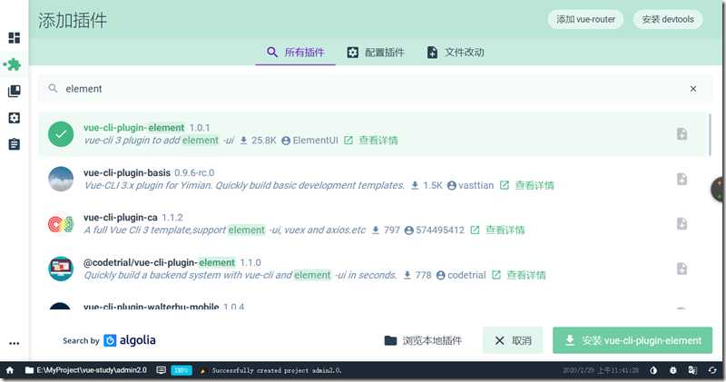Select @codetrial/vue-cli-plugin-element plugin name
Image resolution: width=726 pixels, height=382 pixels.
tap(160, 262)
